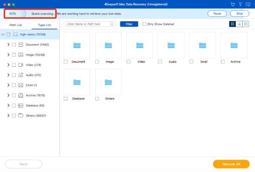255x172 pixels.
Task: Expand the Others category chevron
Action: click(8, 116)
